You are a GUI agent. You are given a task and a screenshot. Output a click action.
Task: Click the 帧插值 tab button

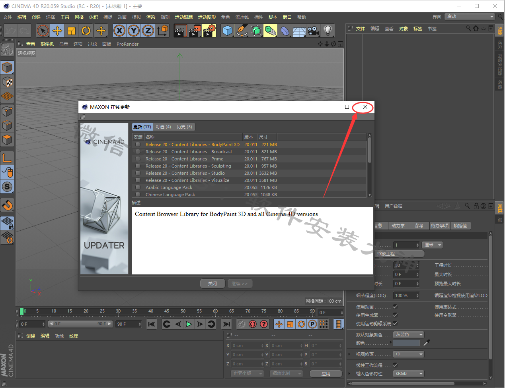460,226
